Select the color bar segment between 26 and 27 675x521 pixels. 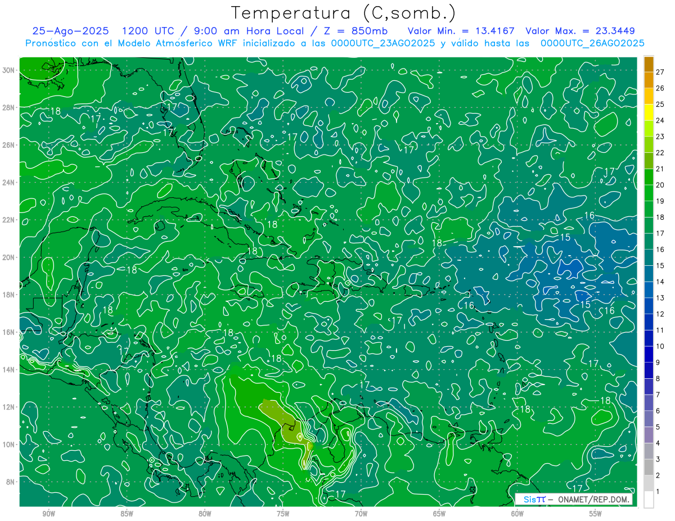coord(649,80)
